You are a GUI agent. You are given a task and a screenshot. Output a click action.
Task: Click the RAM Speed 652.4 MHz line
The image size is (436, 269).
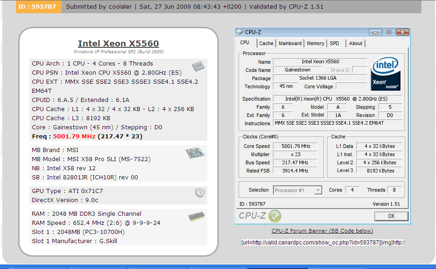pos(96,223)
